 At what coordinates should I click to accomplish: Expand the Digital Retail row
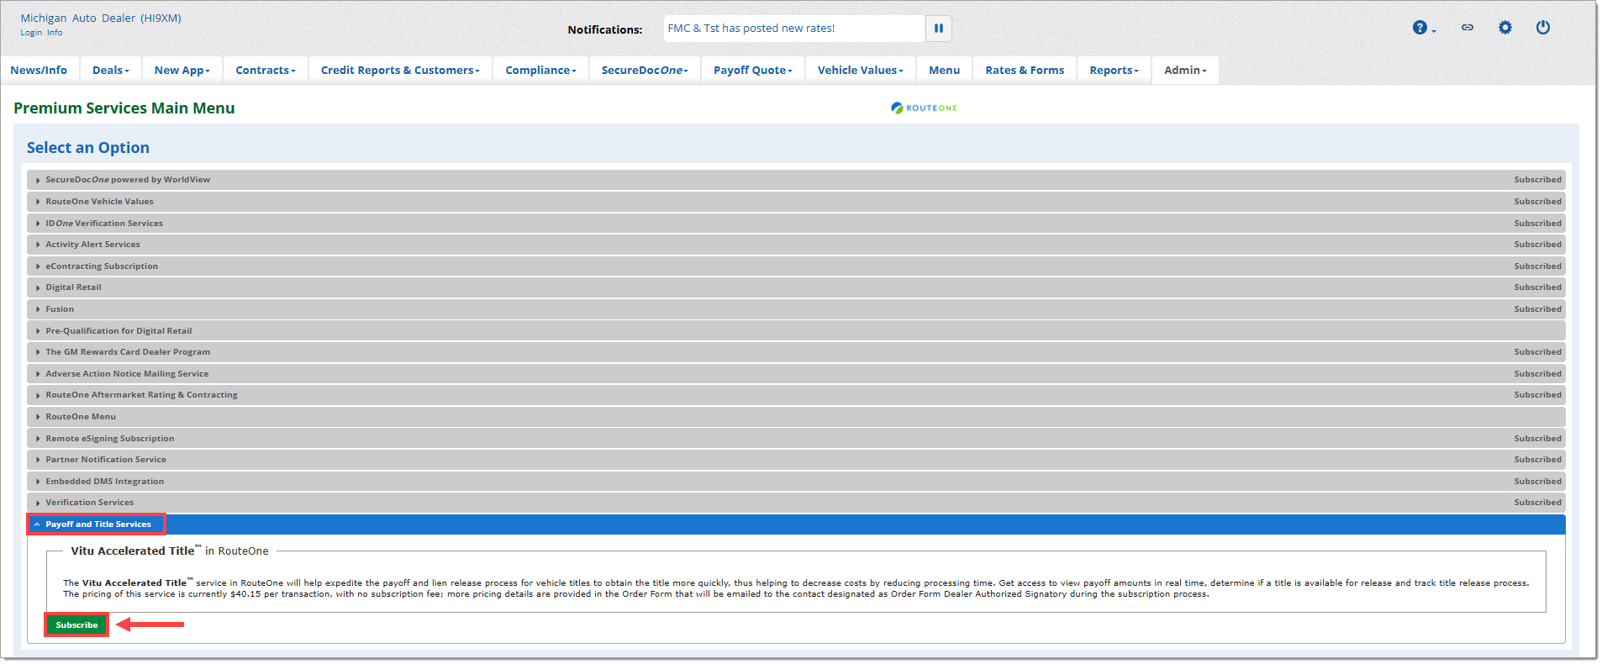click(x=796, y=287)
